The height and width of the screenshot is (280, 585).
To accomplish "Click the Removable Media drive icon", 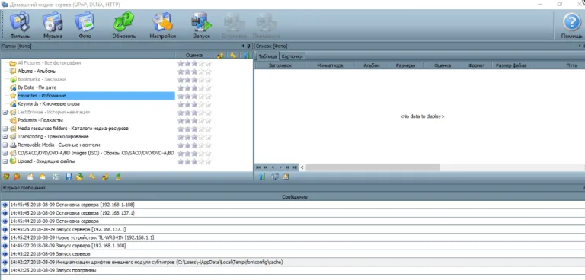I will point(13,145).
